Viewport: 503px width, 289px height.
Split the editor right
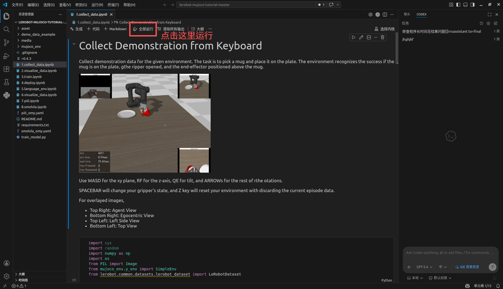[385, 15]
